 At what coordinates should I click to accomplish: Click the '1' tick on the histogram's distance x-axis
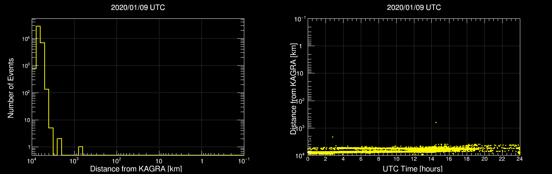pyautogui.click(x=201, y=161)
